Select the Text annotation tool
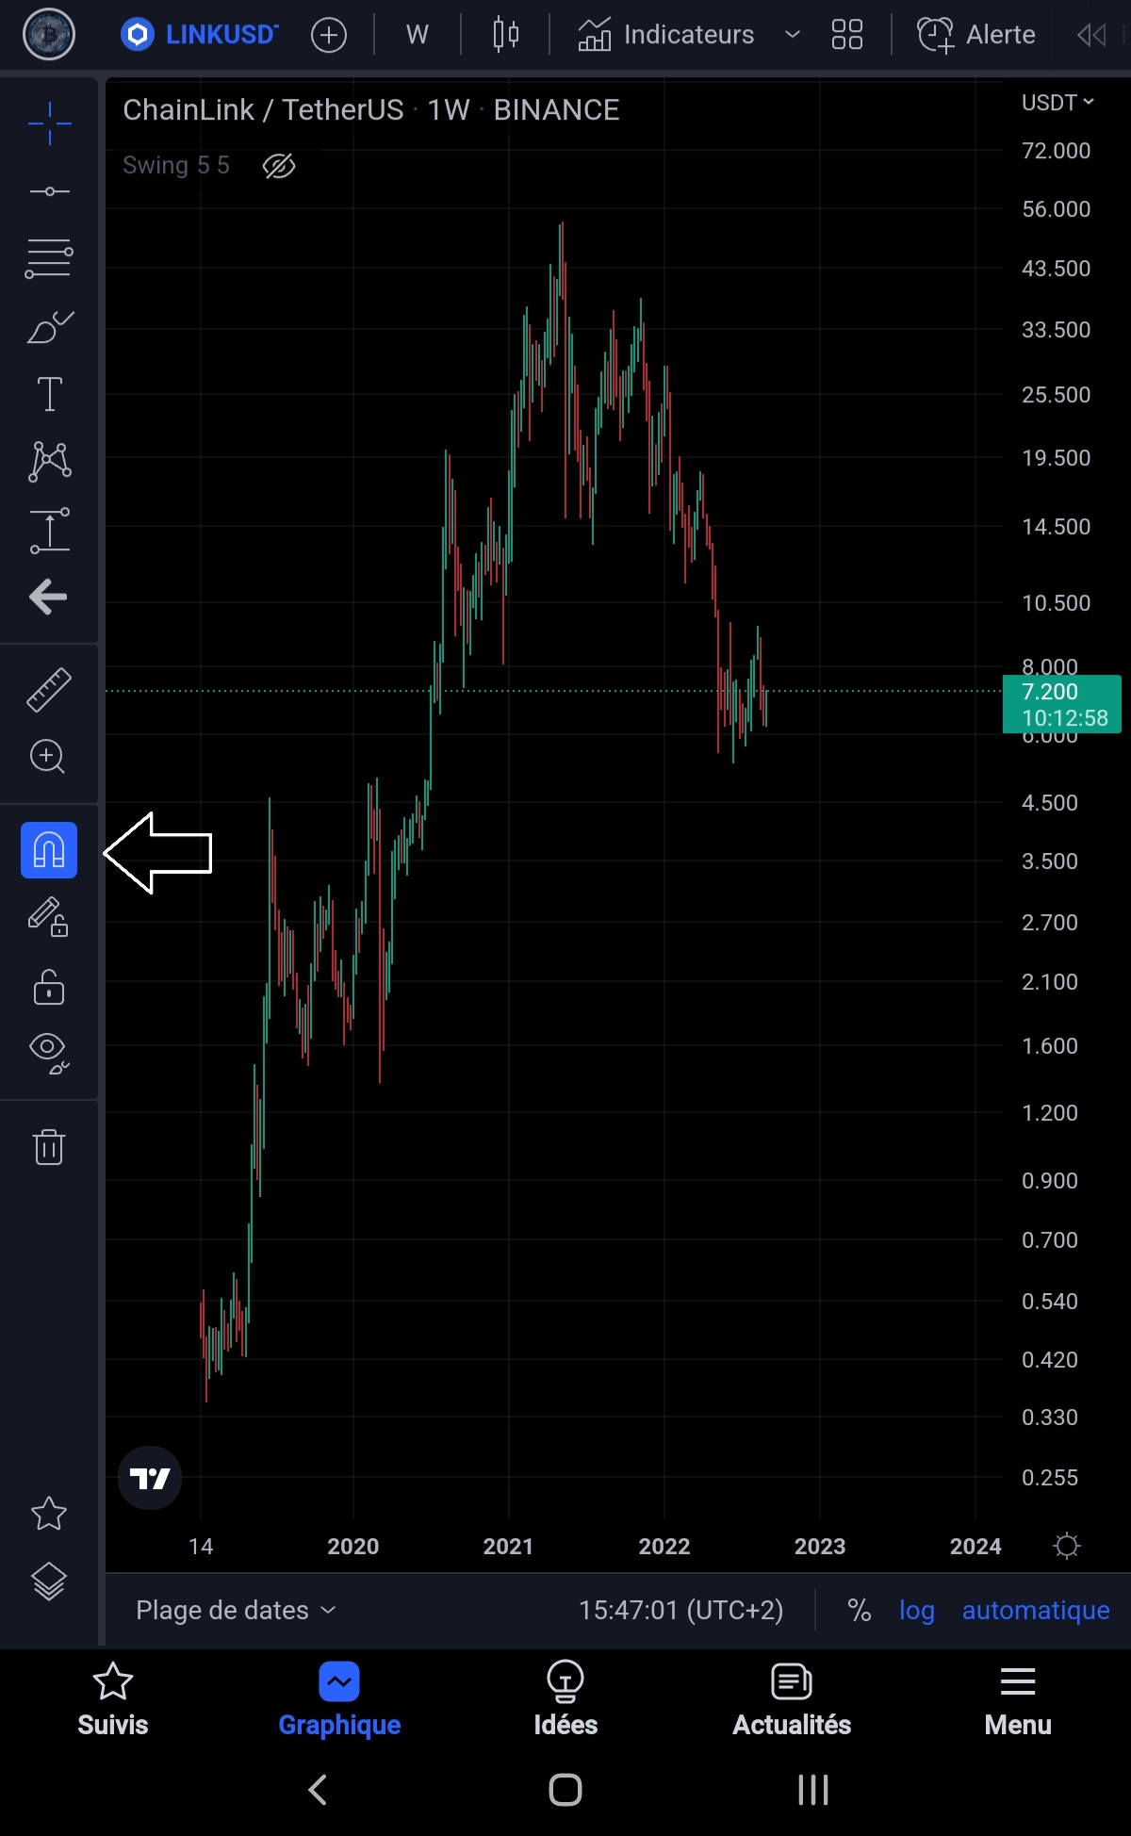1131x1836 pixels. click(49, 393)
